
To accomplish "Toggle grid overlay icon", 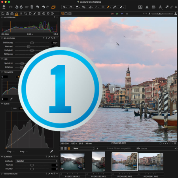I will click(x=153, y=7).
